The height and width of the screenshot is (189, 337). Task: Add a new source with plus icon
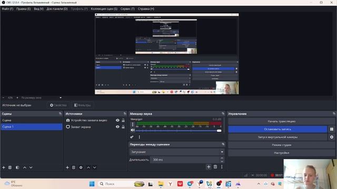click(67, 167)
